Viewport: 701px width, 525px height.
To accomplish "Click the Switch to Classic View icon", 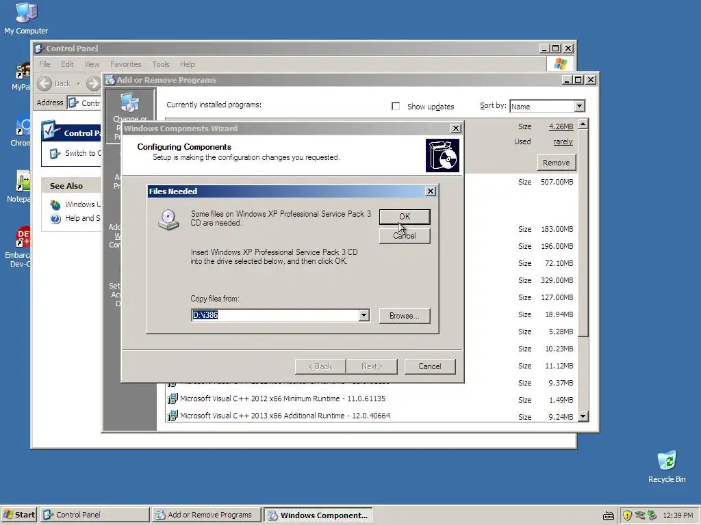I will 55,154.
